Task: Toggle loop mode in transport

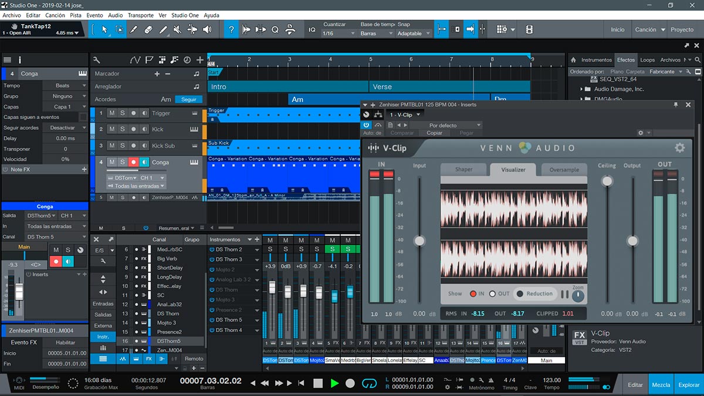Action: click(369, 383)
